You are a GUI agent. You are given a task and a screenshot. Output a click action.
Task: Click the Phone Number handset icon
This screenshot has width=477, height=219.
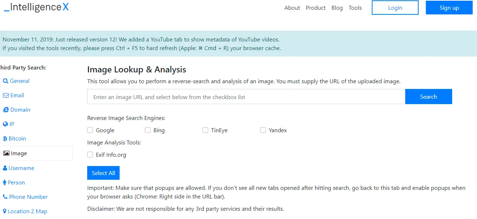tap(5, 197)
